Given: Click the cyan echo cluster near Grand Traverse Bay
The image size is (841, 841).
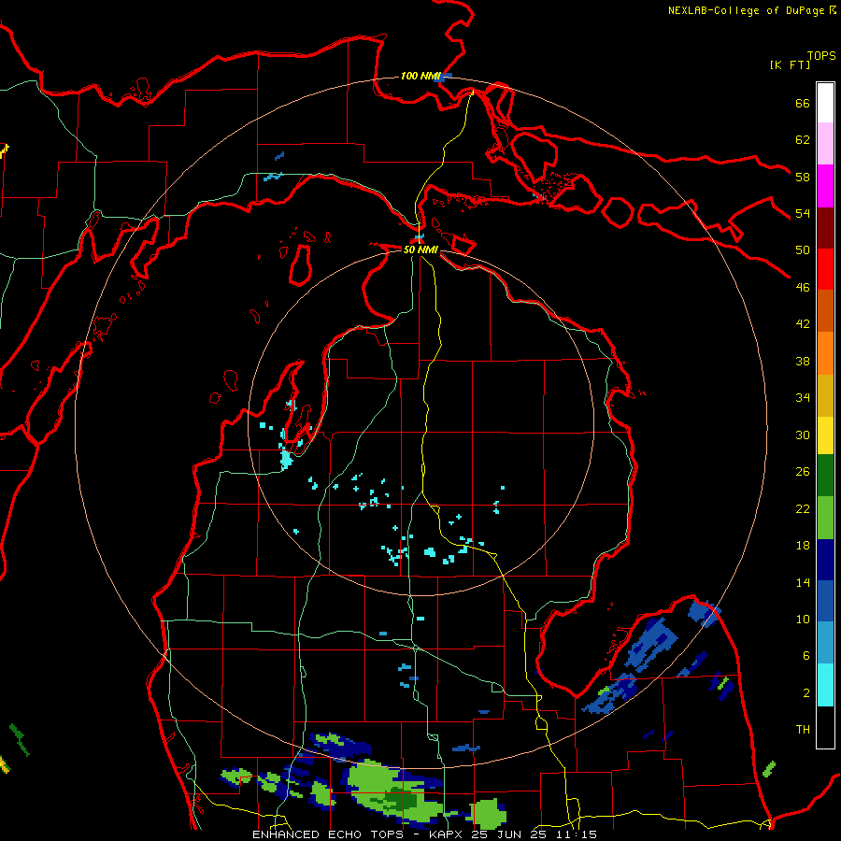Looking at the screenshot, I should [287, 460].
